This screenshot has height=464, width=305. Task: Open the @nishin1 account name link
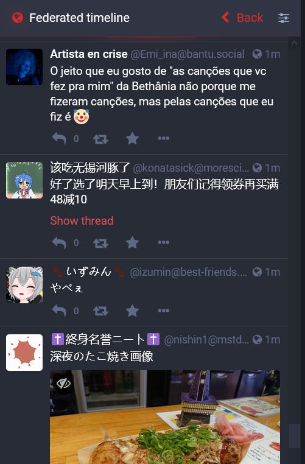(x=206, y=340)
